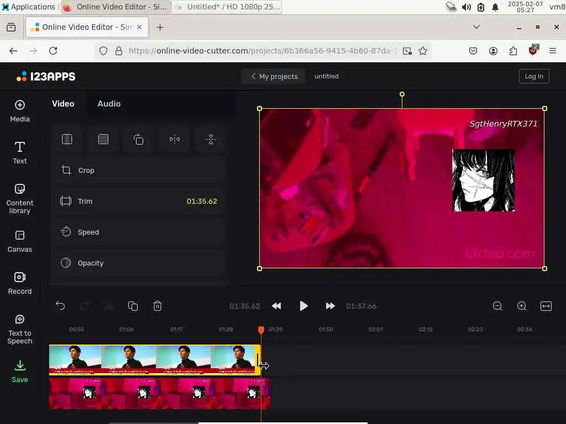The width and height of the screenshot is (566, 424).
Task: Click the notification bell in system tray
Action: (495, 7)
